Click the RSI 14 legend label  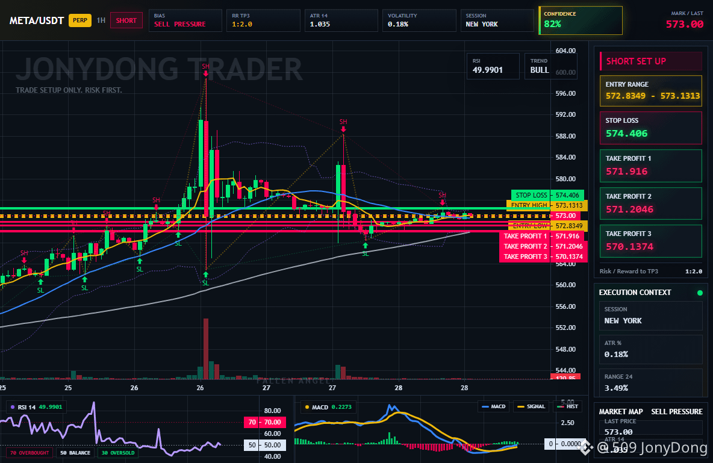click(x=36, y=407)
